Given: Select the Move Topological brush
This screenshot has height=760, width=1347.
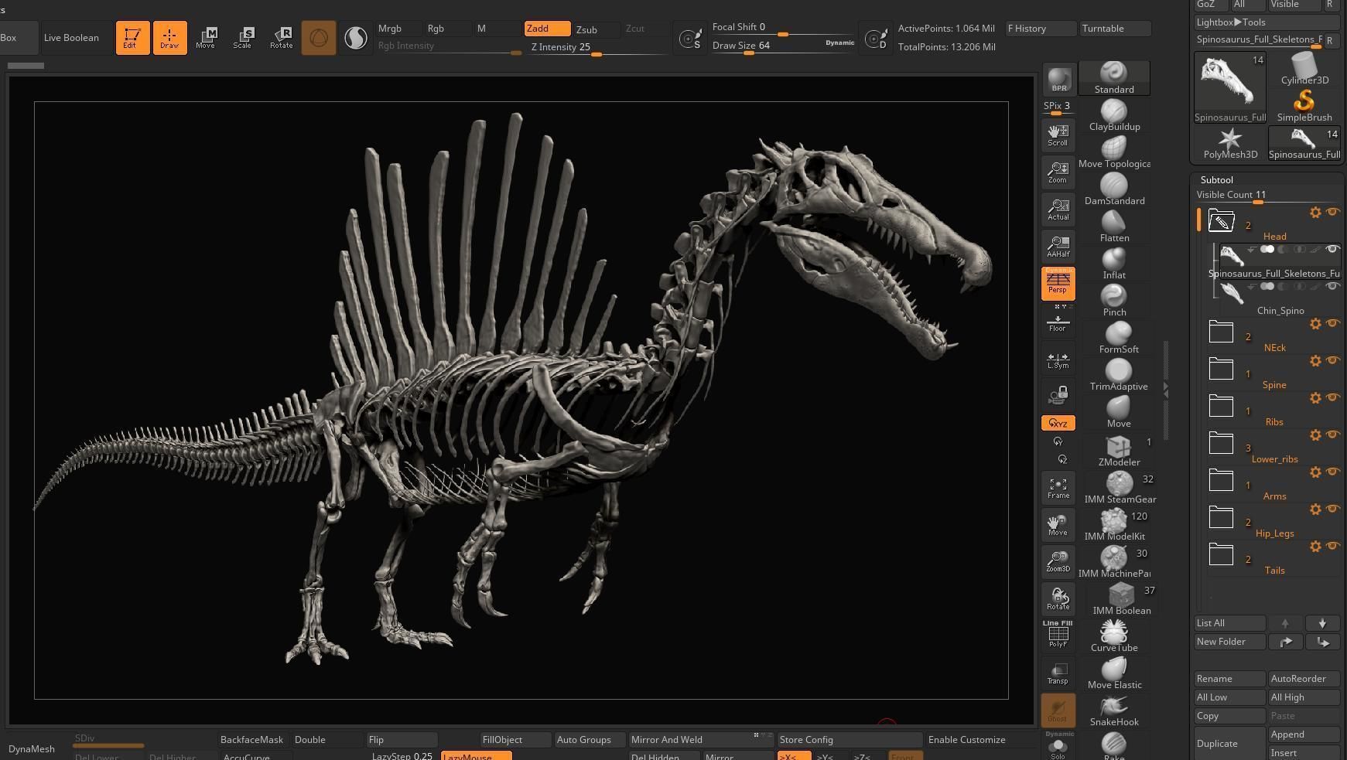Looking at the screenshot, I should [x=1114, y=152].
